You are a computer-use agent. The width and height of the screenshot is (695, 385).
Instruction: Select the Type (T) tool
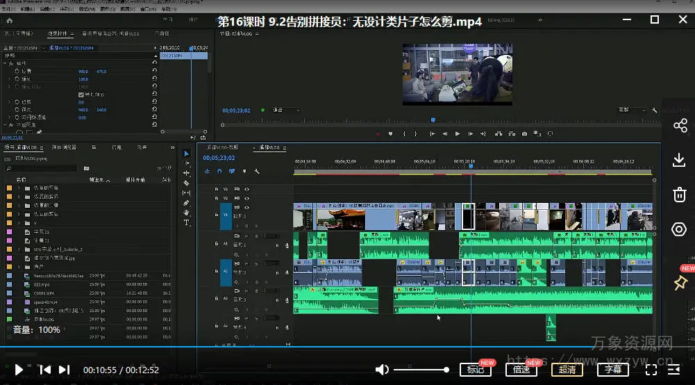pos(186,223)
